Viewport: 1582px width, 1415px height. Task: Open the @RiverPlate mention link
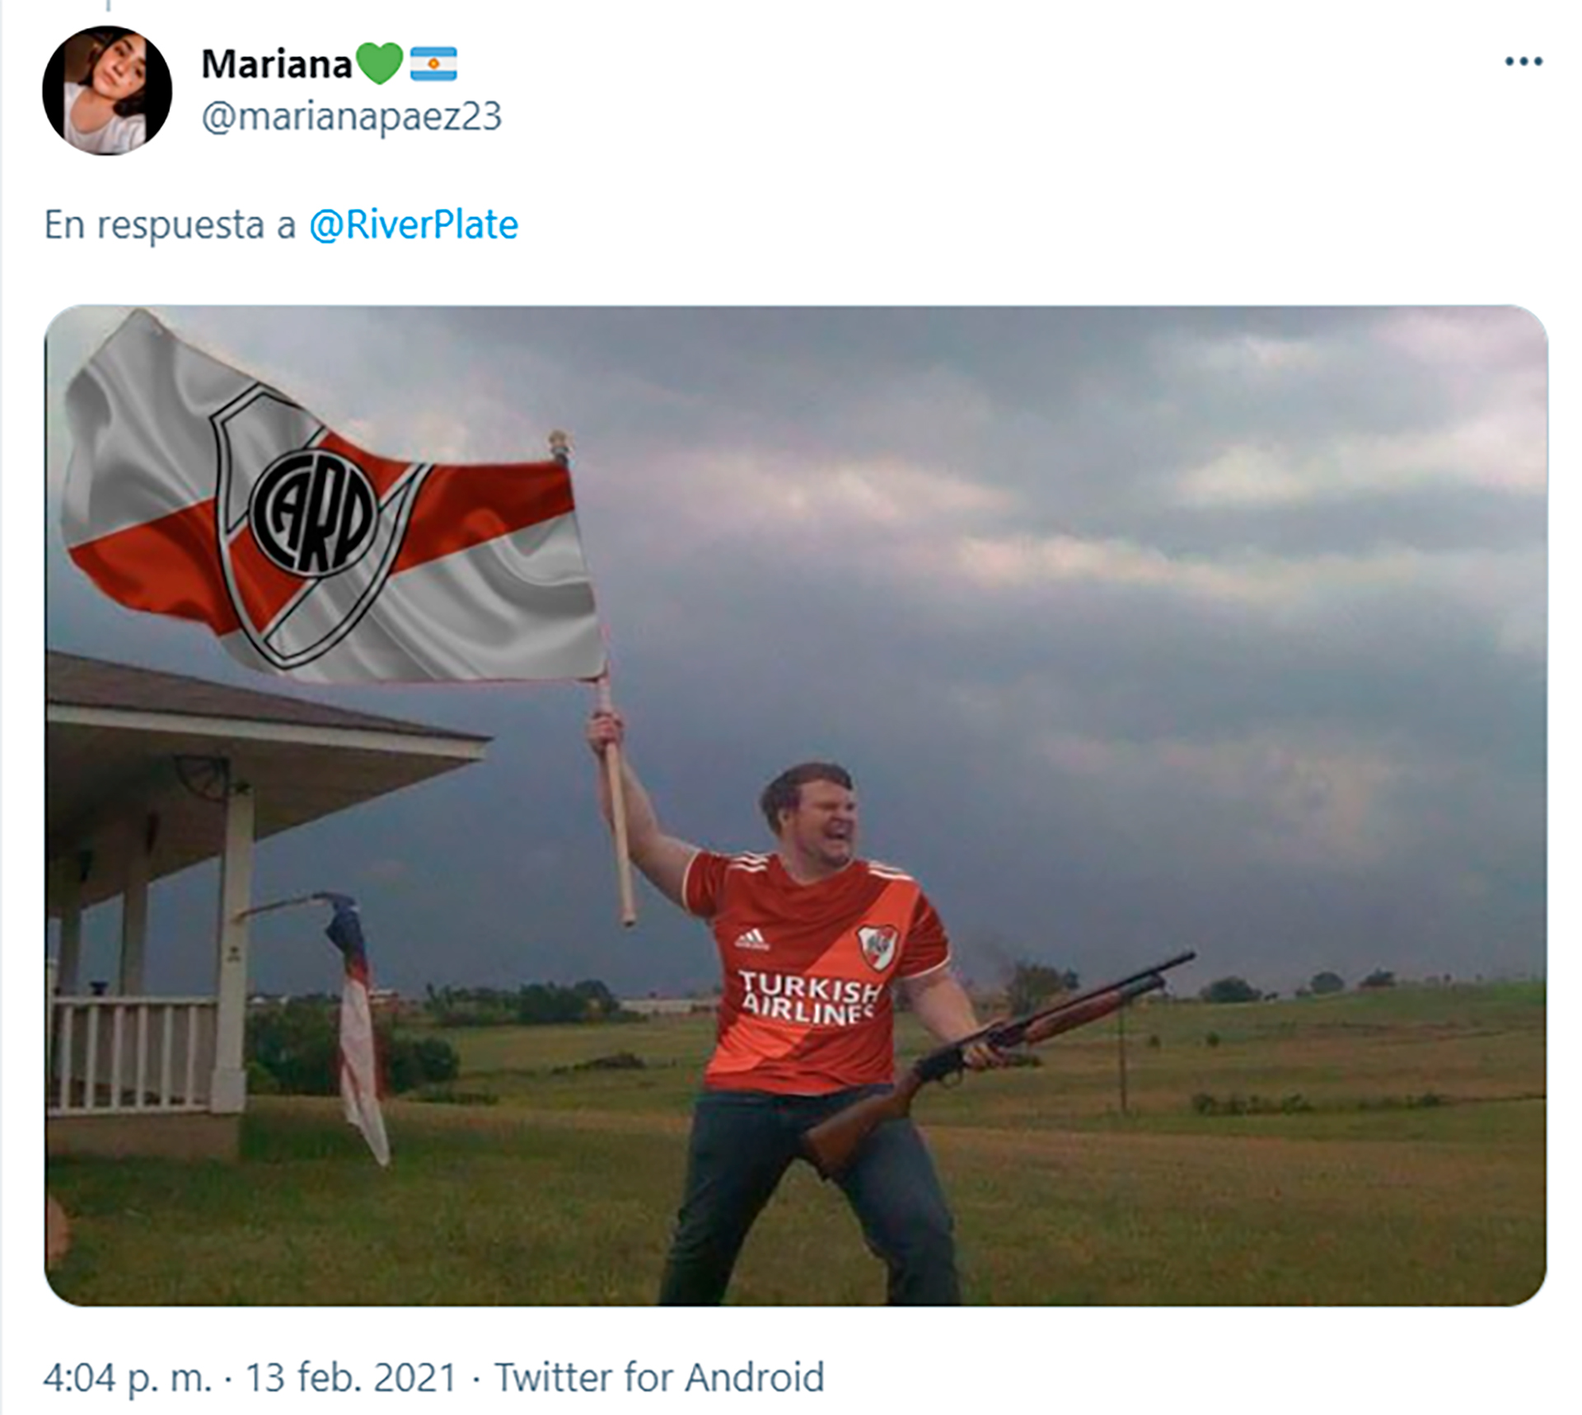point(414,225)
